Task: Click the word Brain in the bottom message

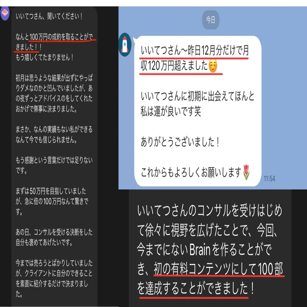Action: (200, 249)
